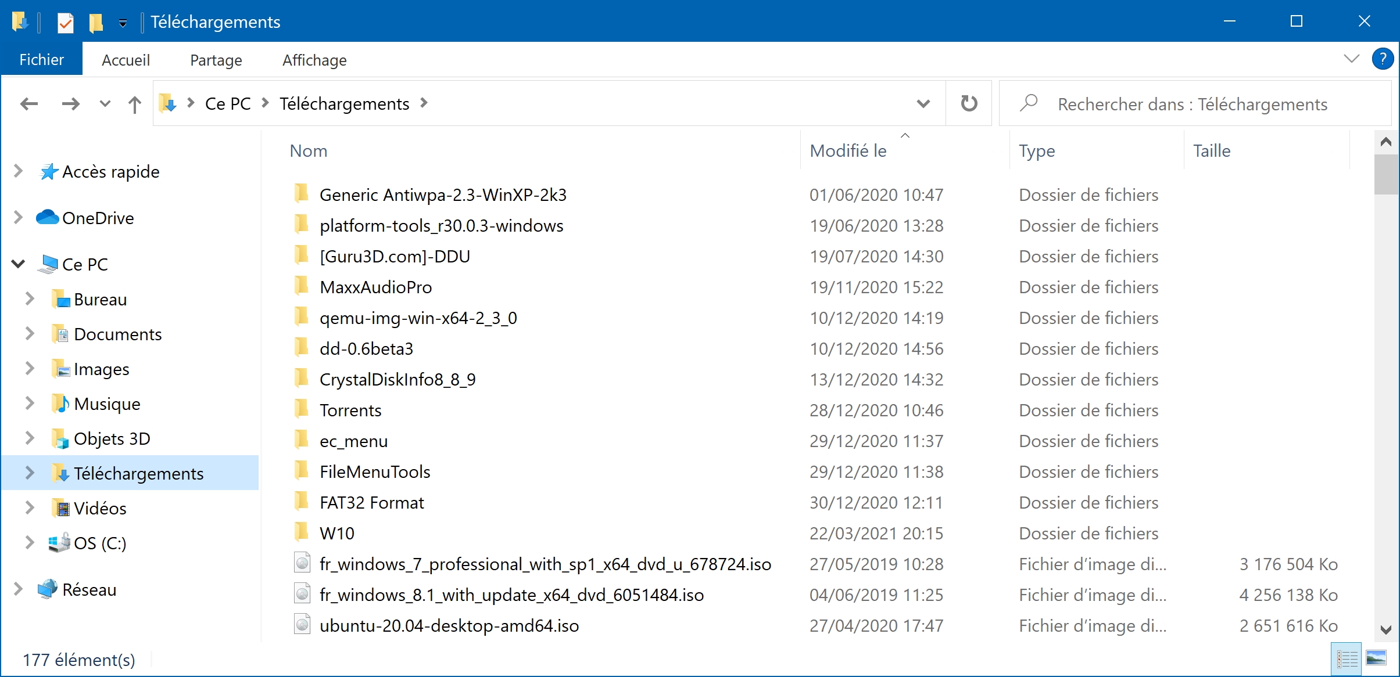Select the Objets 3D icon in sidebar
Viewport: 1400px width, 677px height.
tap(61, 439)
